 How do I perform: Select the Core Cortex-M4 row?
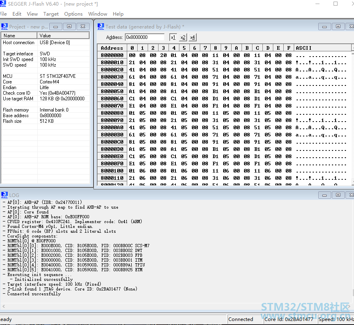[x=45, y=82]
